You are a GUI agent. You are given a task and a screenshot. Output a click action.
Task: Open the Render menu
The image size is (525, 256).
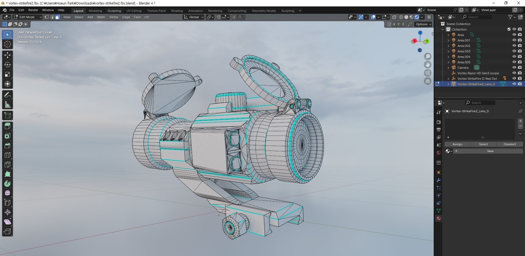pos(33,10)
